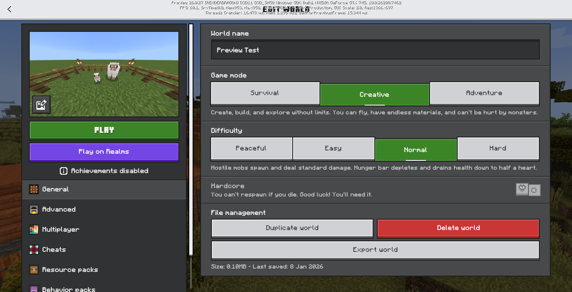Viewport: 572px width, 292px height.
Task: Click the Resource packs chest icon
Action: click(x=34, y=270)
